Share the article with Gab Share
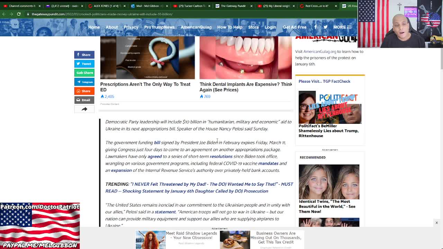Screen dimensions: 443x249 (84, 73)
